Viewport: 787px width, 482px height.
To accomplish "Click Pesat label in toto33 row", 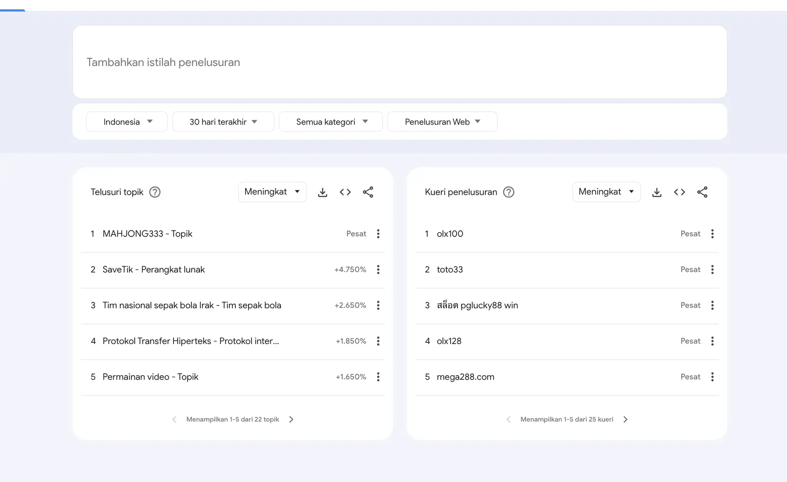I will pos(690,270).
